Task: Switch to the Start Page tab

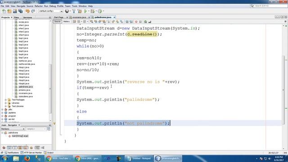Action: (x=59, y=17)
